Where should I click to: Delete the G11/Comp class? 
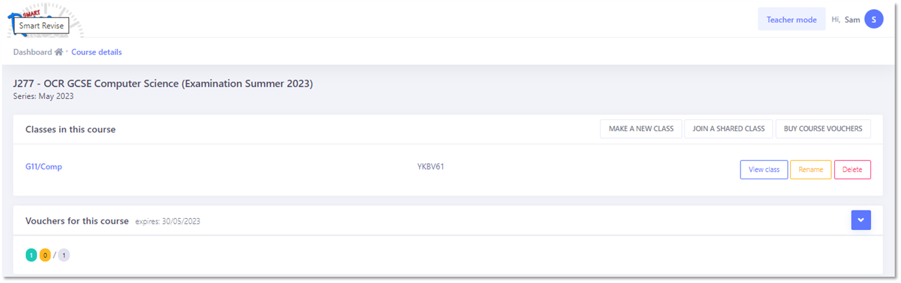click(852, 169)
